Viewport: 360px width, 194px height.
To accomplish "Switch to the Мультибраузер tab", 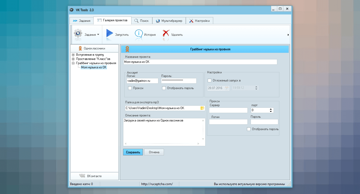I will pyautogui.click(x=169, y=21).
